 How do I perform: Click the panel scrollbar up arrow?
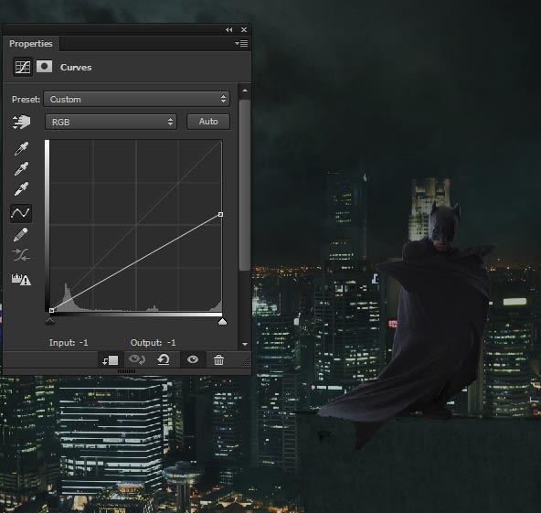pos(245,91)
